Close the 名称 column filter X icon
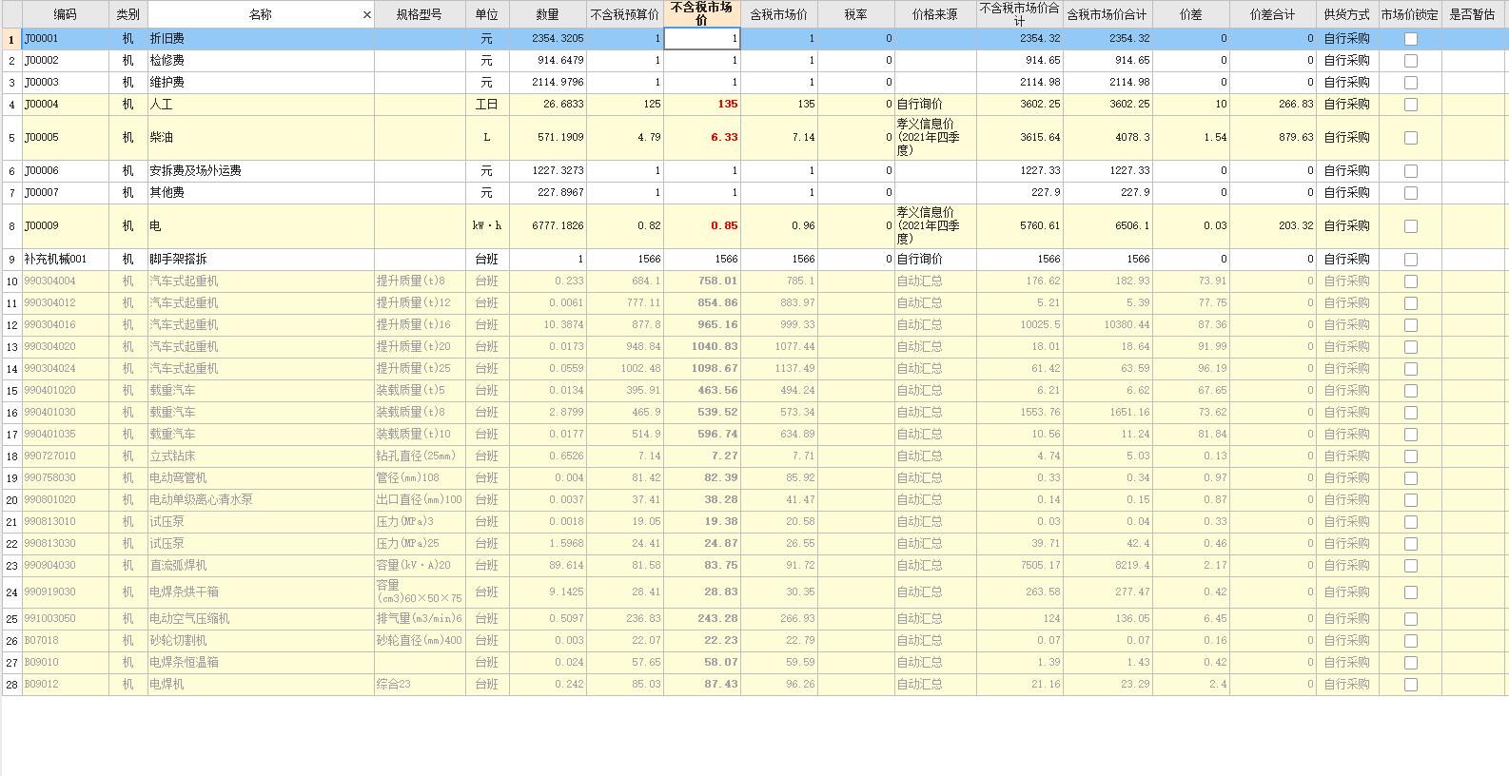Screen dimensions: 1509x776 coord(367,15)
